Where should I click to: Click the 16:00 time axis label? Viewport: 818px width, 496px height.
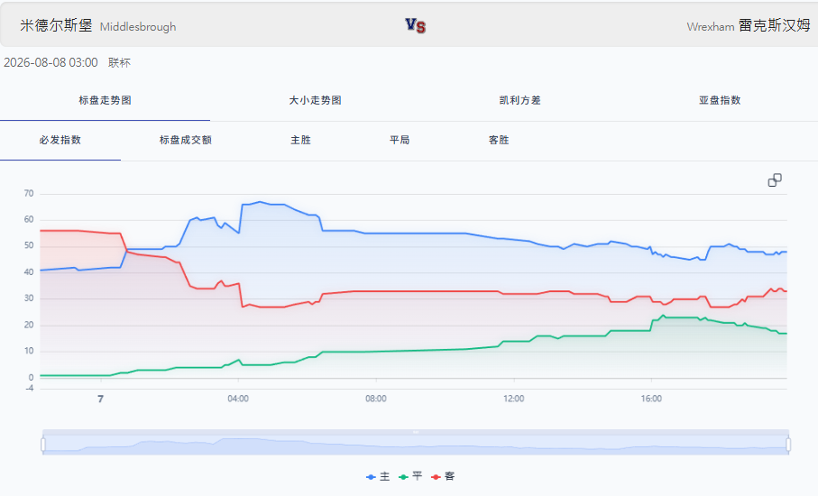(x=651, y=399)
